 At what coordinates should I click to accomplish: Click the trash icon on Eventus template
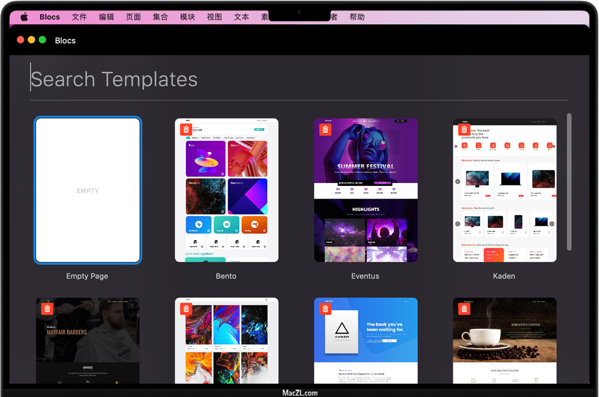click(x=325, y=129)
